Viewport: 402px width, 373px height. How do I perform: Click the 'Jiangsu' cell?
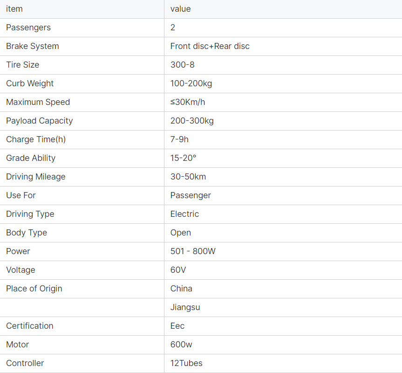pos(185,307)
